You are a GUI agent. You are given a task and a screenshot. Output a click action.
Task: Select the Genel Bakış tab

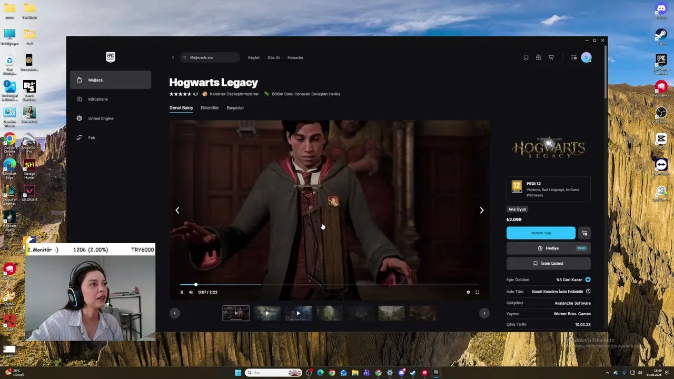(181, 108)
